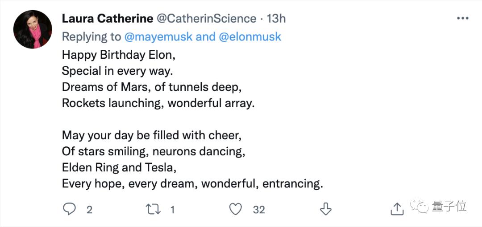The height and width of the screenshot is (227, 482).
Task: Click the retweet count 1
Action: pyautogui.click(x=172, y=210)
